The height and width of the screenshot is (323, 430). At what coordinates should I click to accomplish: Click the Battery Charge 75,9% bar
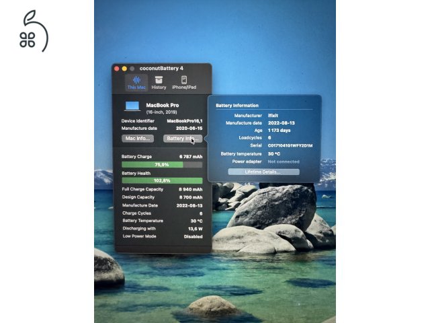click(162, 164)
